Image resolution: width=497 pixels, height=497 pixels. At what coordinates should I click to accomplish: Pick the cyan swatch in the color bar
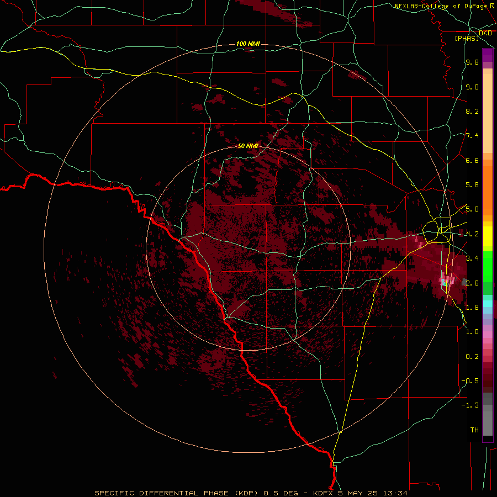(488, 303)
